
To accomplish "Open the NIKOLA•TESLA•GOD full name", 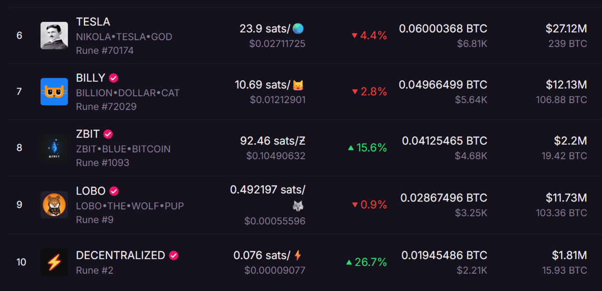I will click(x=124, y=37).
